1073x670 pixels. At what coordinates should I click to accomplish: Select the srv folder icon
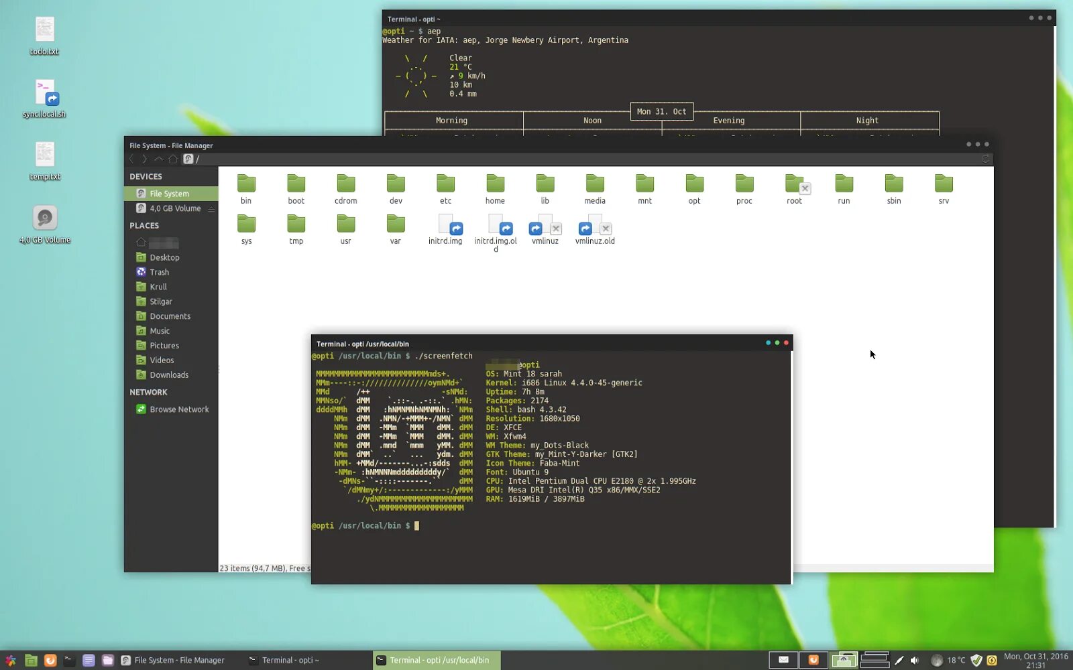click(944, 184)
